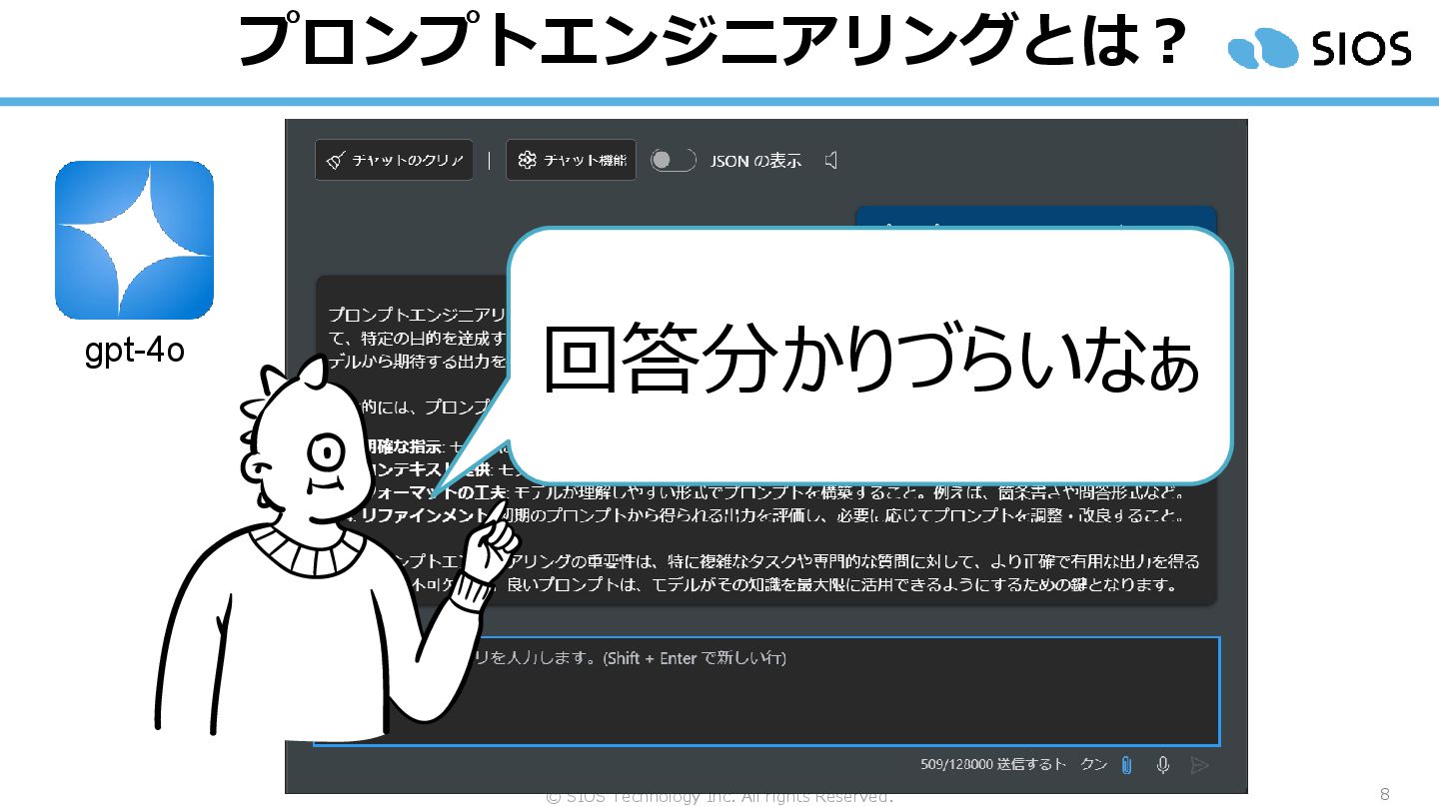Click the リファインメント bullet text

[425, 516]
